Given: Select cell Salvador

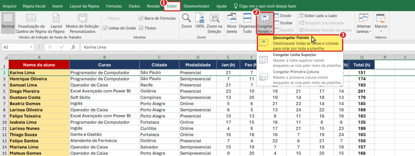Looking at the screenshot, I should click(159, 147).
